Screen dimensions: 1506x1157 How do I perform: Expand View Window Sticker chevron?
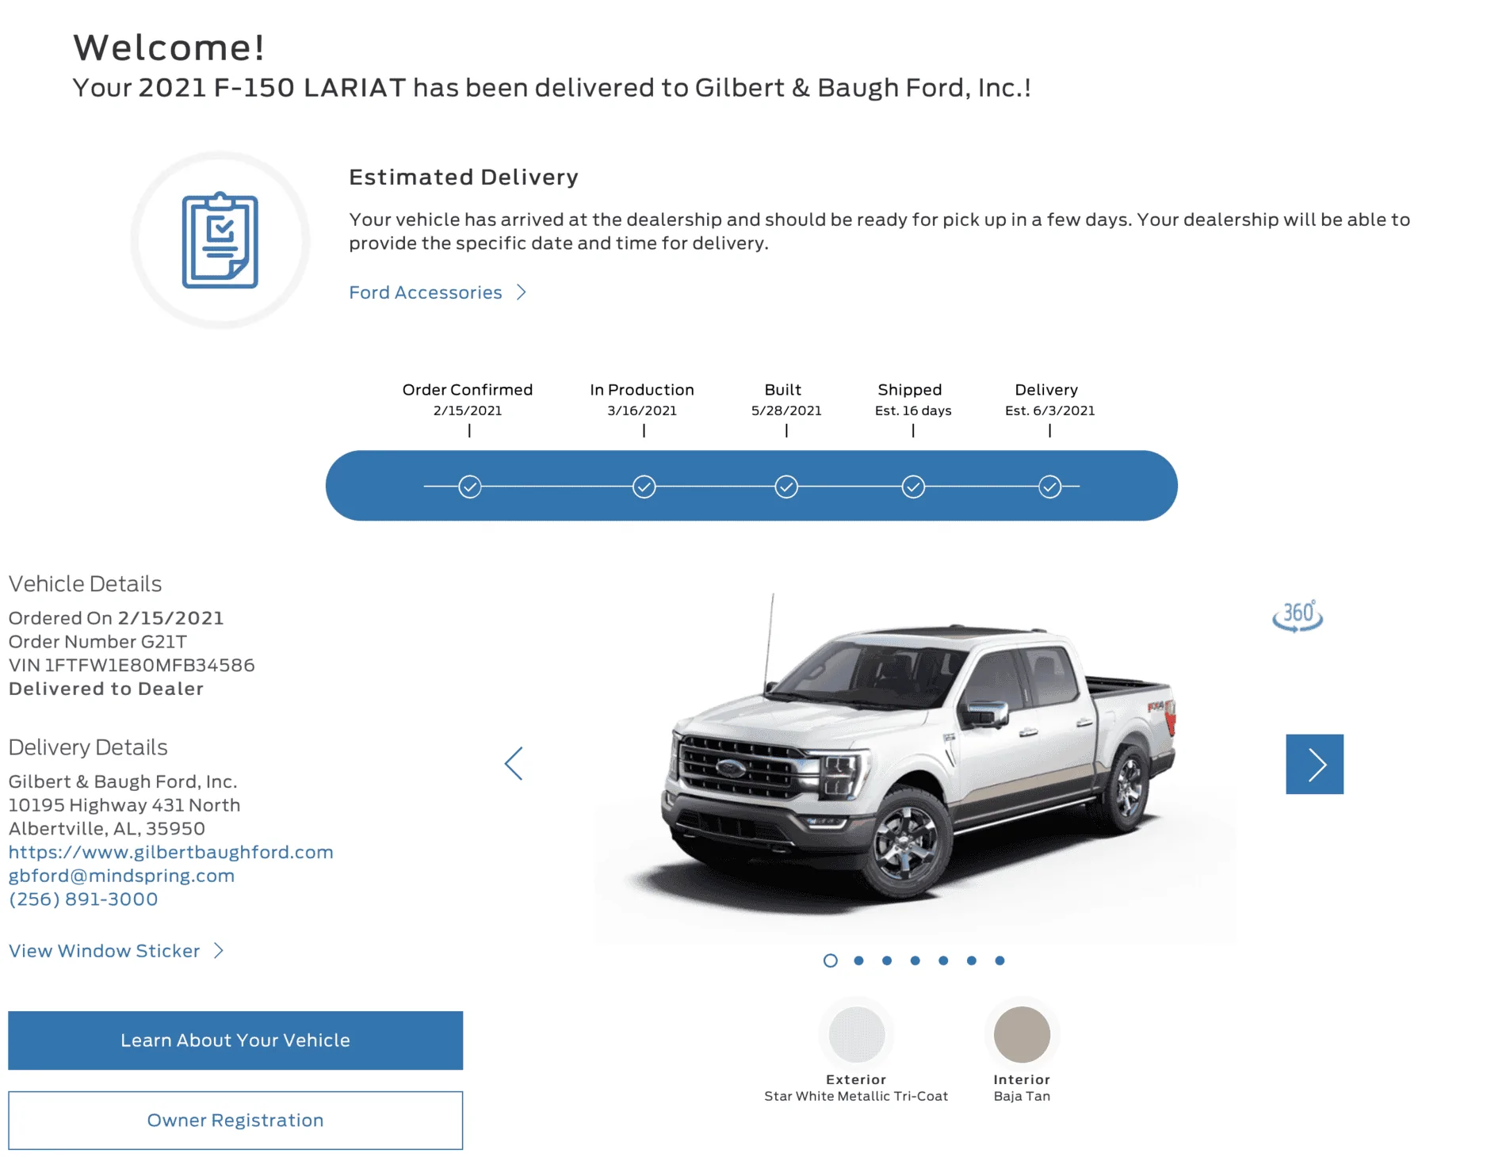(219, 951)
